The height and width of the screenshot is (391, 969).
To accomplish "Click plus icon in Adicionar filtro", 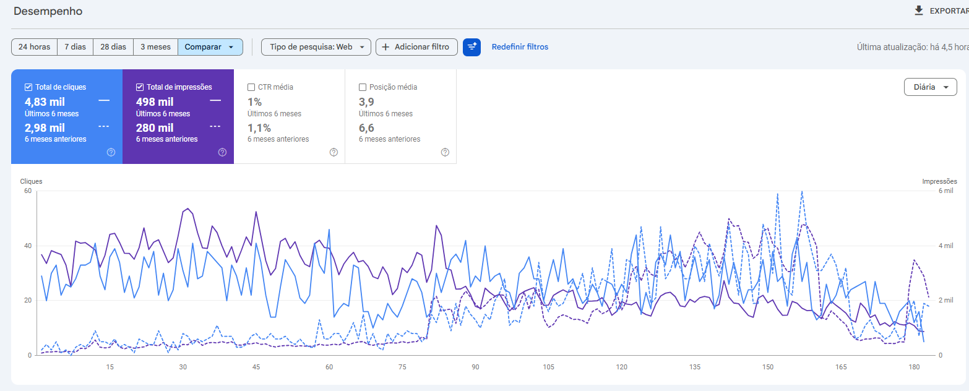I will tap(385, 47).
